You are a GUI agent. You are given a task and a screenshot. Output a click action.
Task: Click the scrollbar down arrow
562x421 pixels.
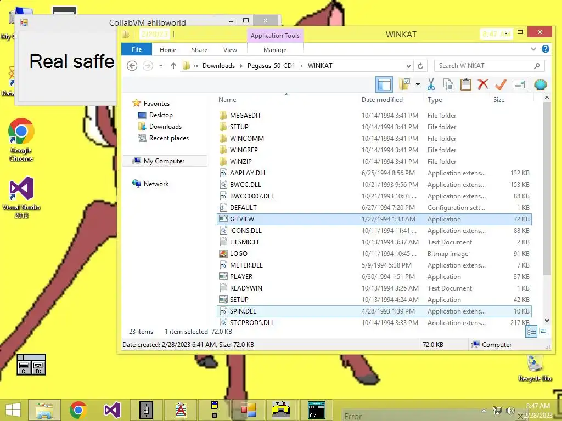coord(547,321)
